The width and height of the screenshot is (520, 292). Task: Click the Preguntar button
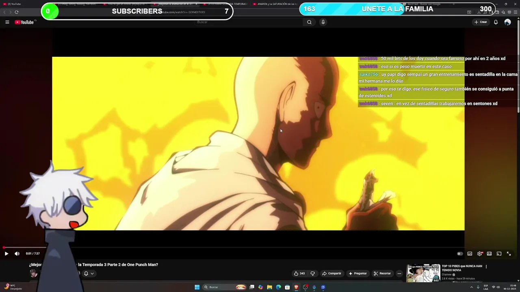(357, 273)
